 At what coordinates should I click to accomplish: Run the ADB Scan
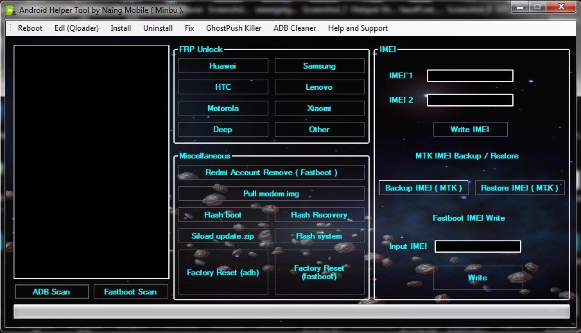51,292
